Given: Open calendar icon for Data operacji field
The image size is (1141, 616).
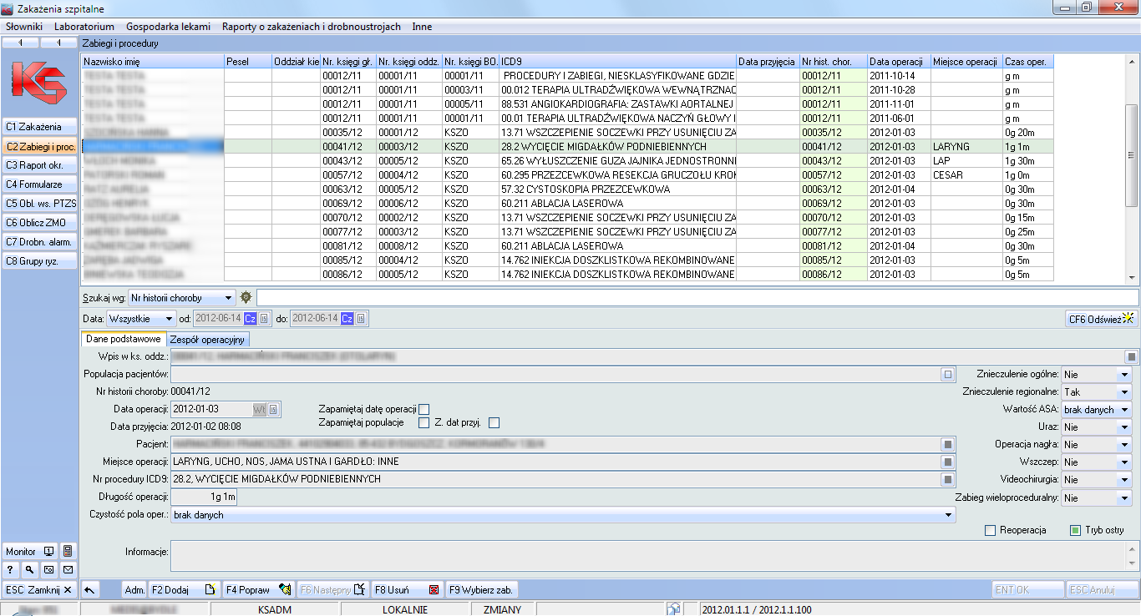Looking at the screenshot, I should tap(273, 409).
